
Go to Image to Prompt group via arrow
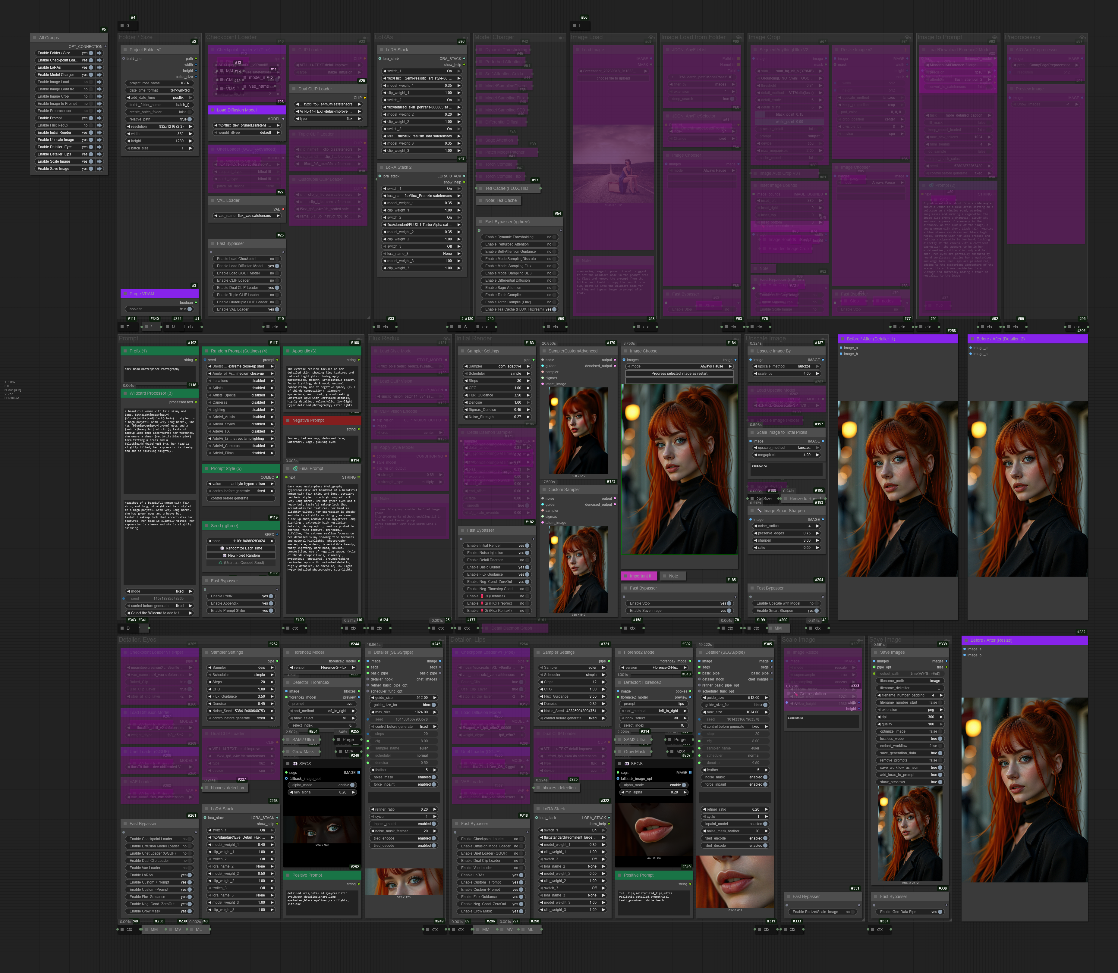point(99,104)
